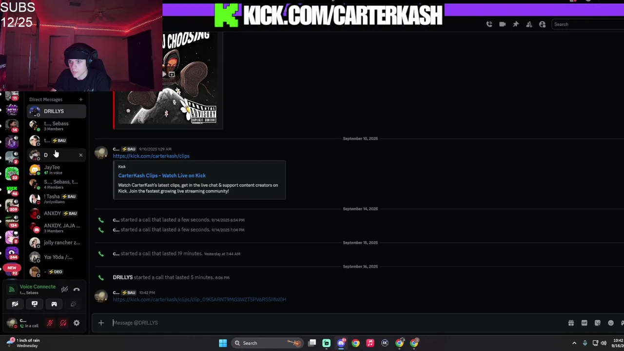Open the sticker picker
The height and width of the screenshot is (351, 624).
[597, 323]
